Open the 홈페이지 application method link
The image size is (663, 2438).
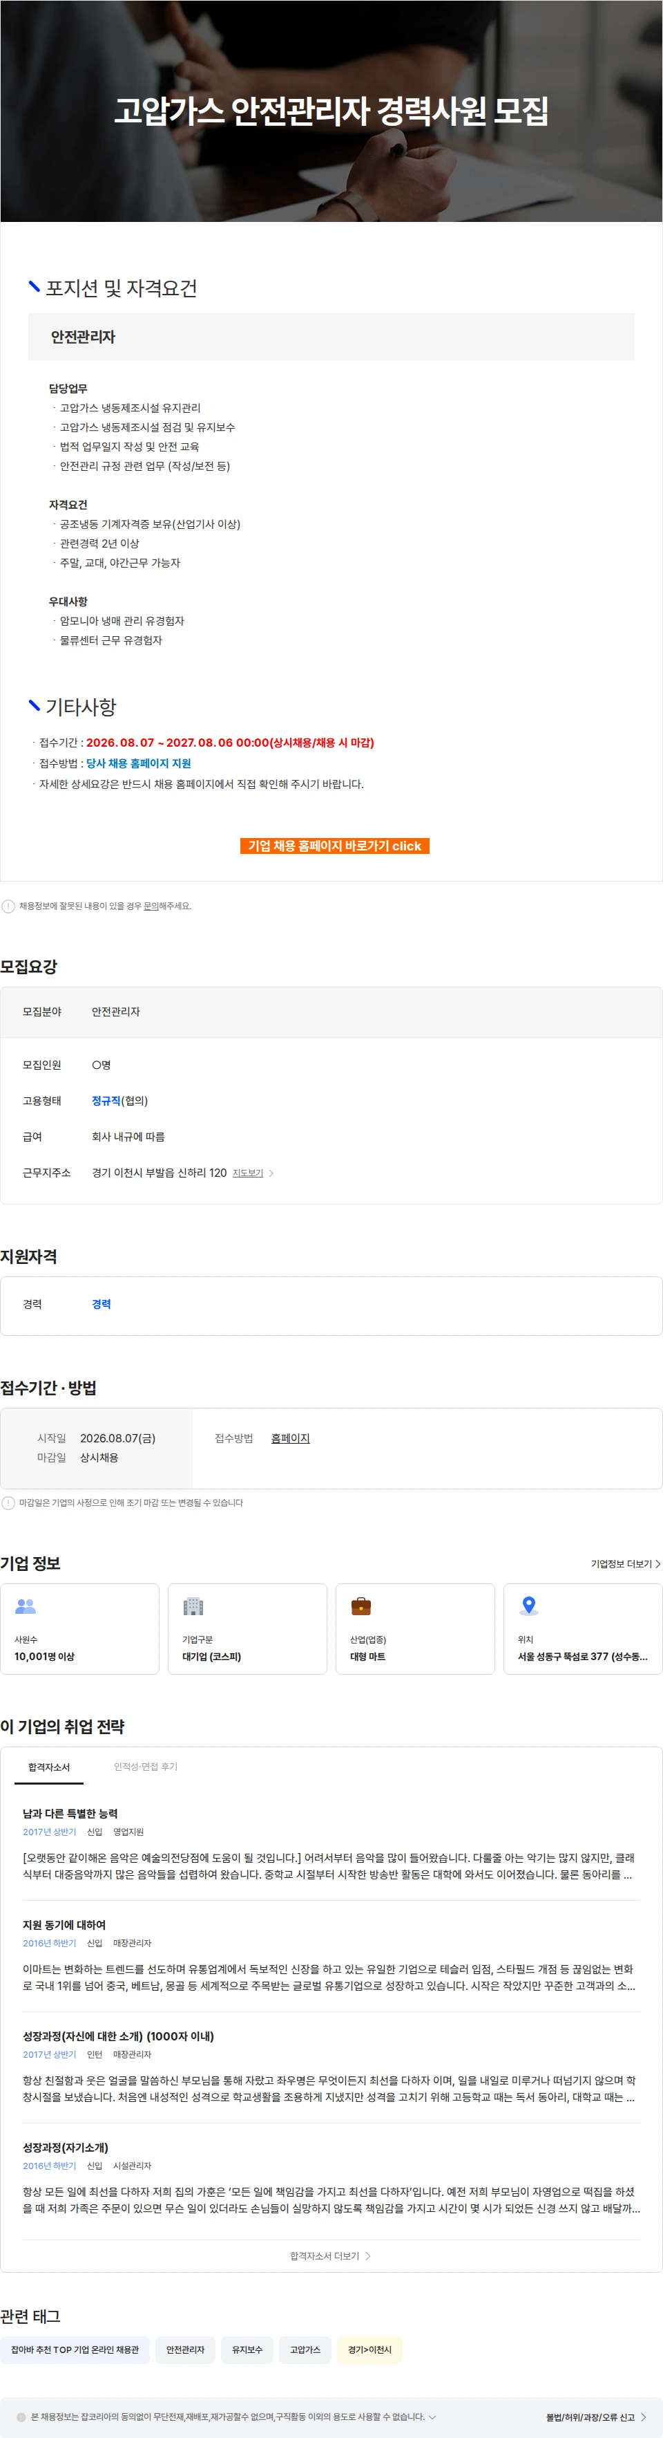(x=290, y=1439)
